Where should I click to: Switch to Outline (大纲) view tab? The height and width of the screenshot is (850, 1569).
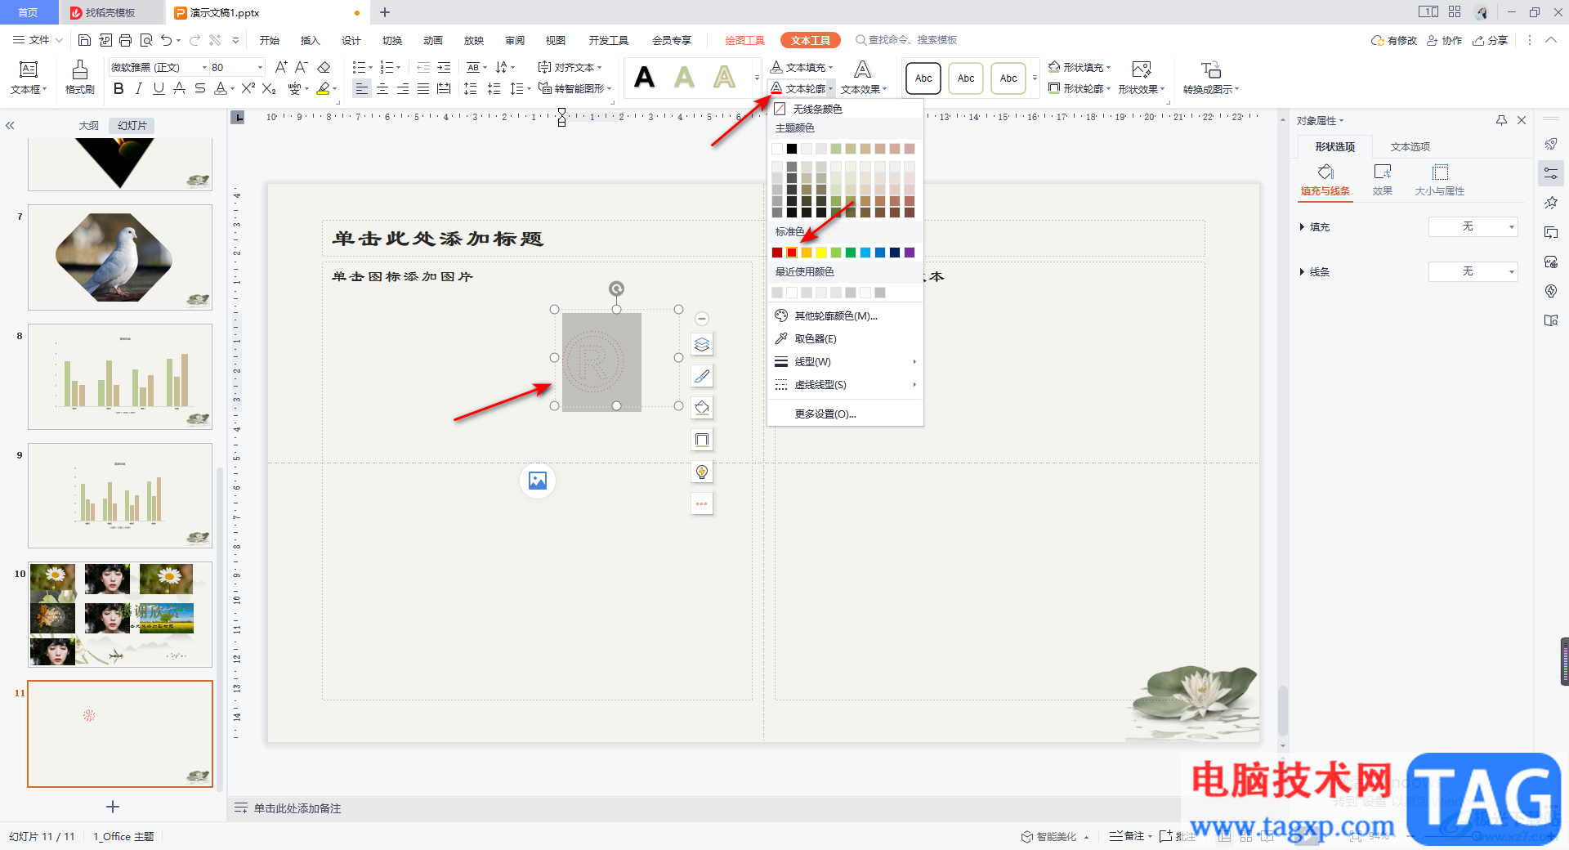click(x=89, y=125)
